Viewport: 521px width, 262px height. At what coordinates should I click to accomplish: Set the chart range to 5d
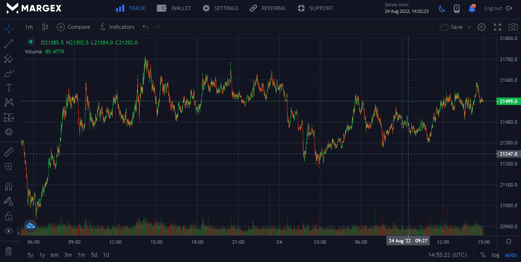94,255
